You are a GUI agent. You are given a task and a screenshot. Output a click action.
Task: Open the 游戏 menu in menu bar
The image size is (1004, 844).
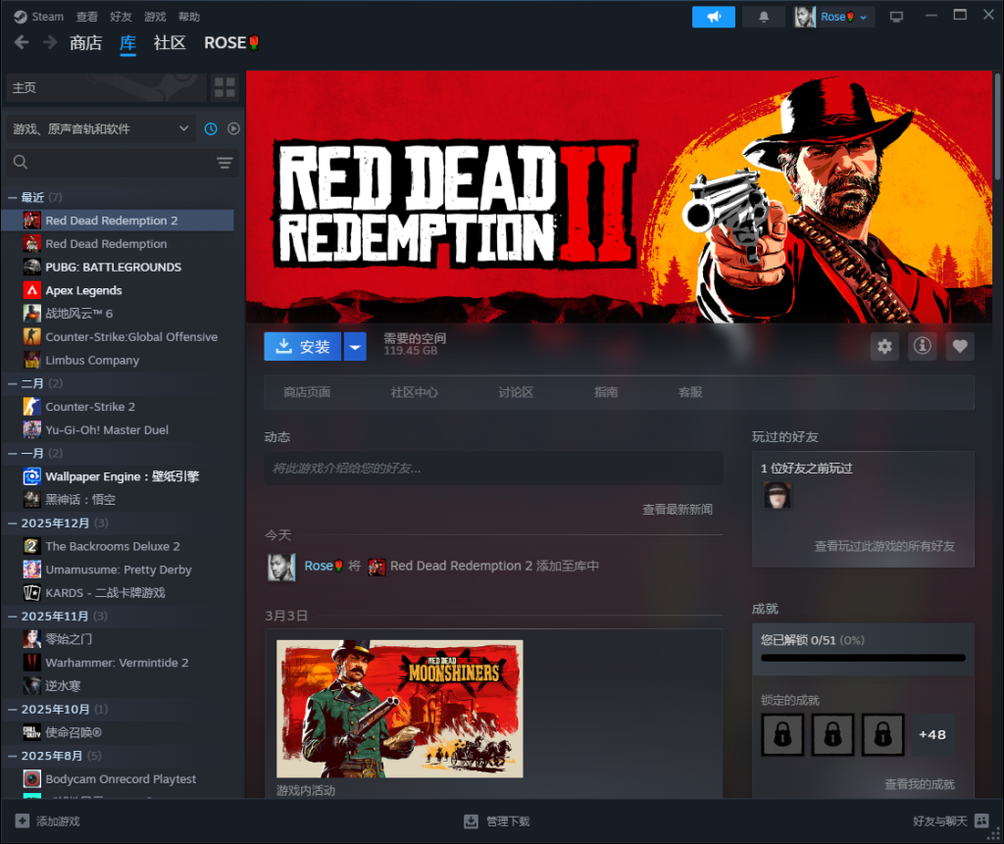155,17
